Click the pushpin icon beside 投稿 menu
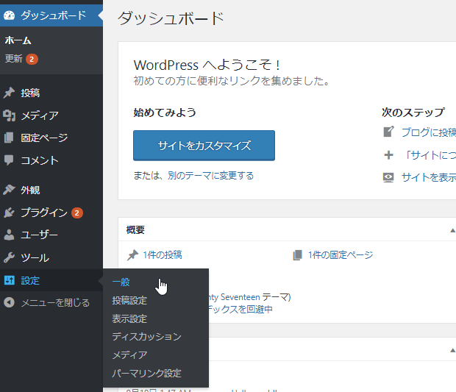The width and height of the screenshot is (456, 392). click(9, 93)
